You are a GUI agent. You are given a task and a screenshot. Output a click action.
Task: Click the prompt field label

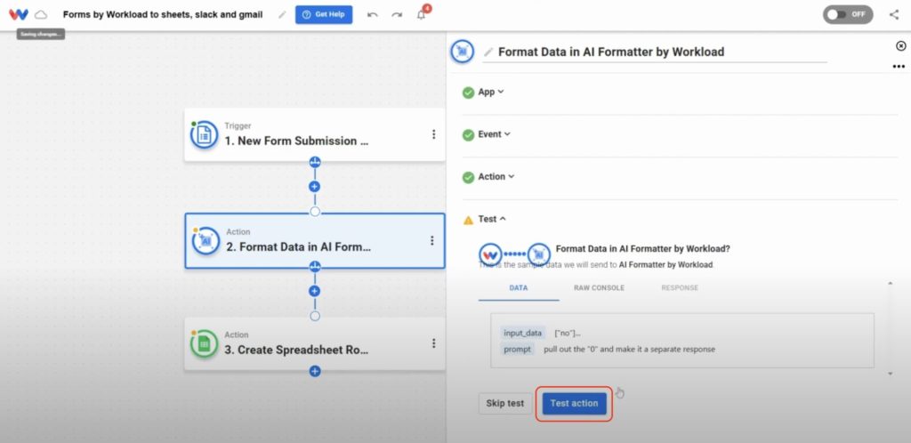(x=517, y=350)
